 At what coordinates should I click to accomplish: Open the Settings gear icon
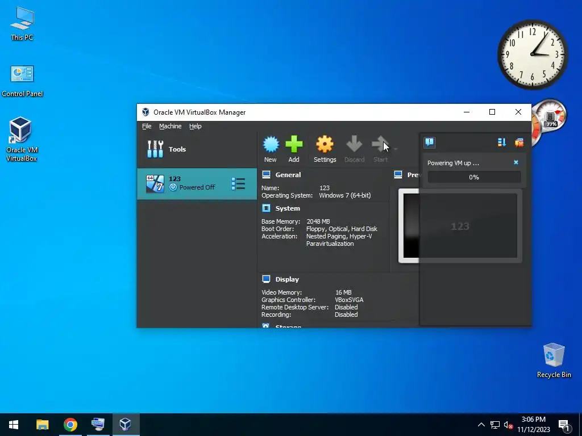coord(325,144)
